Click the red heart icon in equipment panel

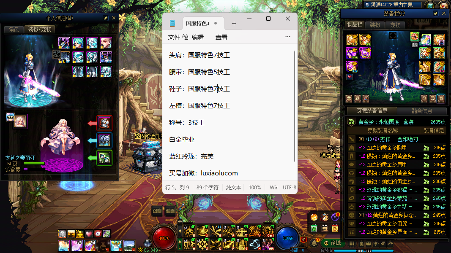(x=350, y=77)
